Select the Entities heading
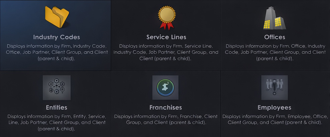This screenshot has width=330, height=137. (57, 108)
